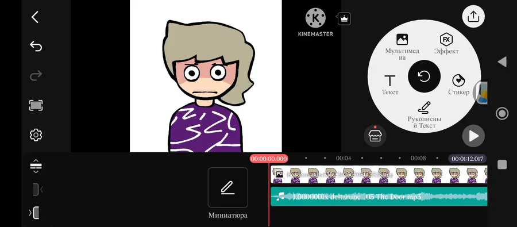Tap the back arrow to exit editor
The width and height of the screenshot is (517, 227).
point(35,17)
